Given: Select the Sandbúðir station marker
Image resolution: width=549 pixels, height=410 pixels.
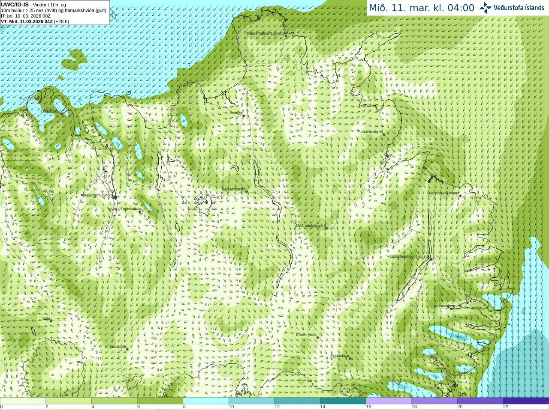Looking at the screenshot, I should coord(127,349).
